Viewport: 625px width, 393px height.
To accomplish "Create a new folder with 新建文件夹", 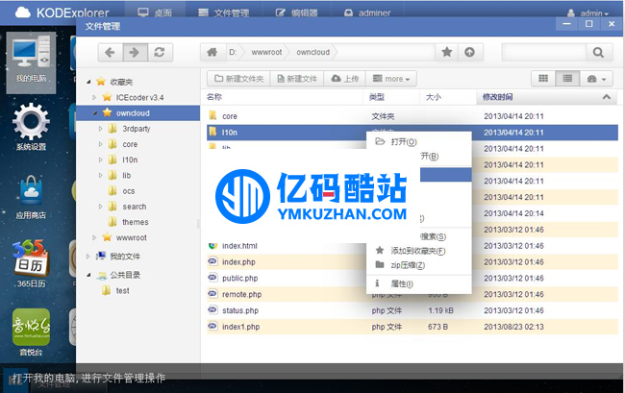I will 239,79.
